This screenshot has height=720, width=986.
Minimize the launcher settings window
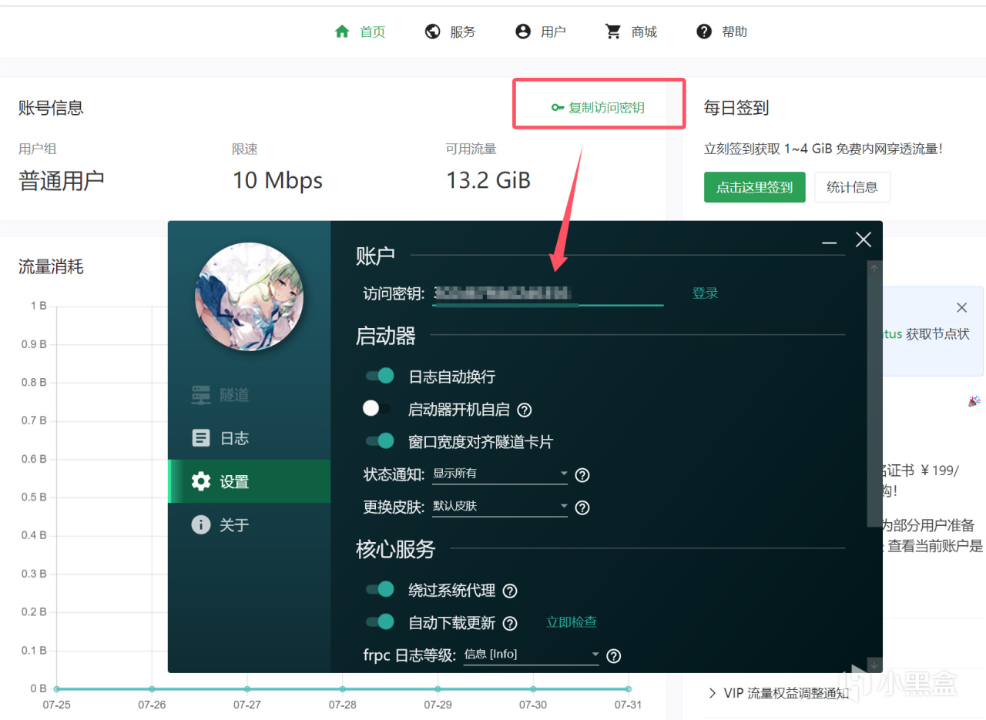click(x=829, y=241)
